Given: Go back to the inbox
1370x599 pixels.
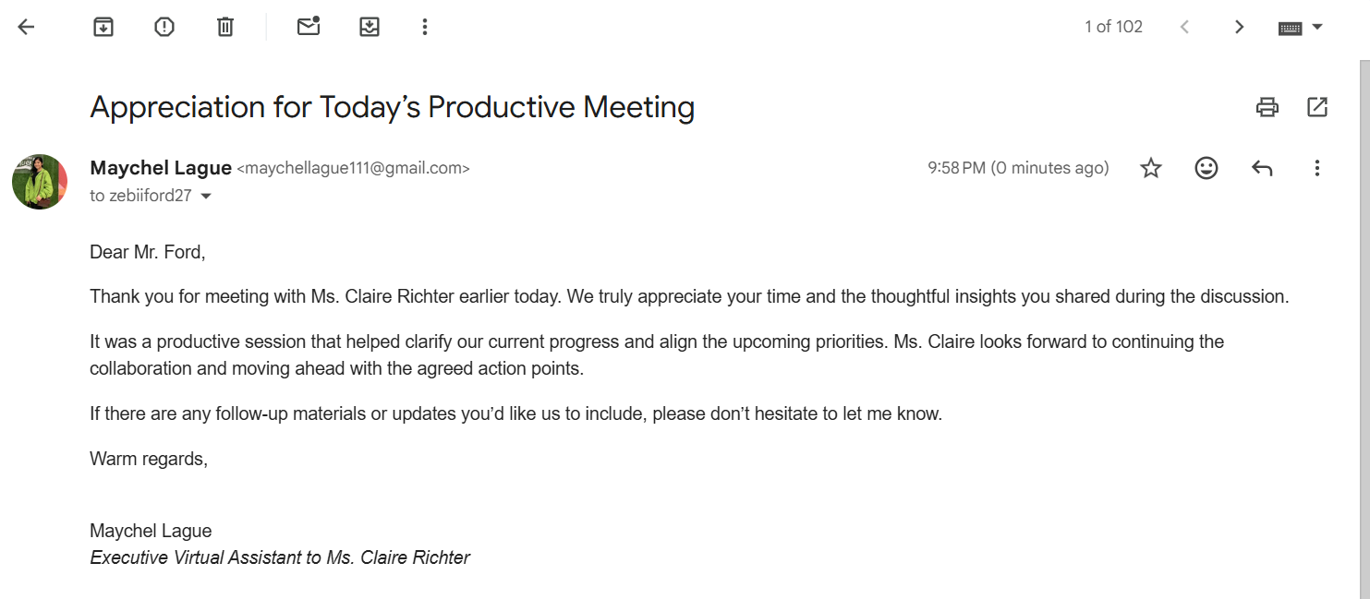Looking at the screenshot, I should (x=26, y=27).
